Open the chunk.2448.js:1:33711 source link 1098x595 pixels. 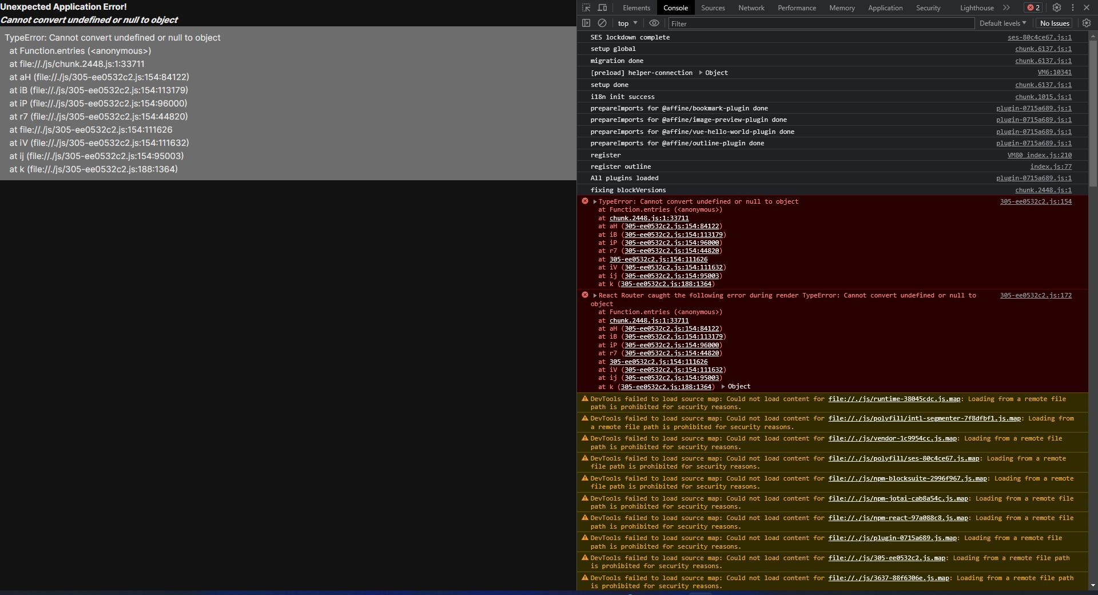(650, 218)
